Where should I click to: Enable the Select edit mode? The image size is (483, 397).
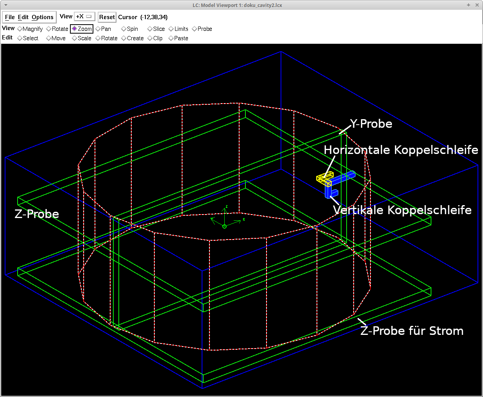(28, 38)
